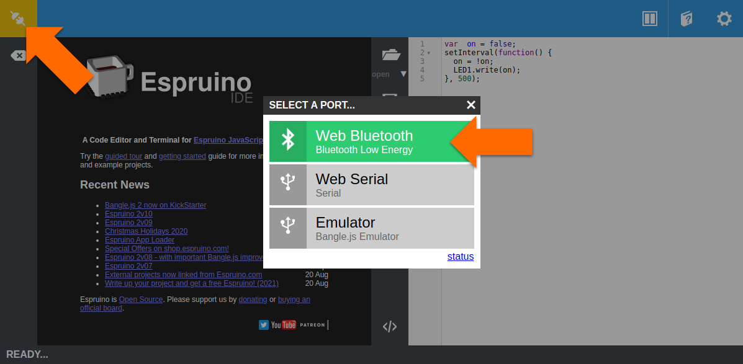Choose Web Bluetooth port
Viewport: 743px width, 364px height.
coord(371,141)
